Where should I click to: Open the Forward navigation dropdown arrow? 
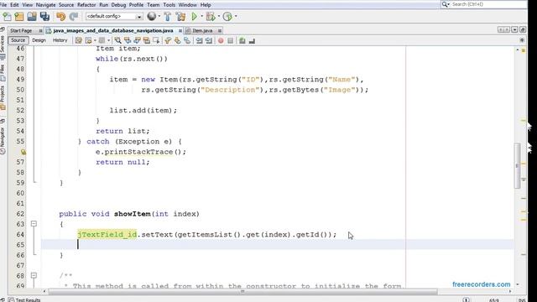click(x=108, y=41)
